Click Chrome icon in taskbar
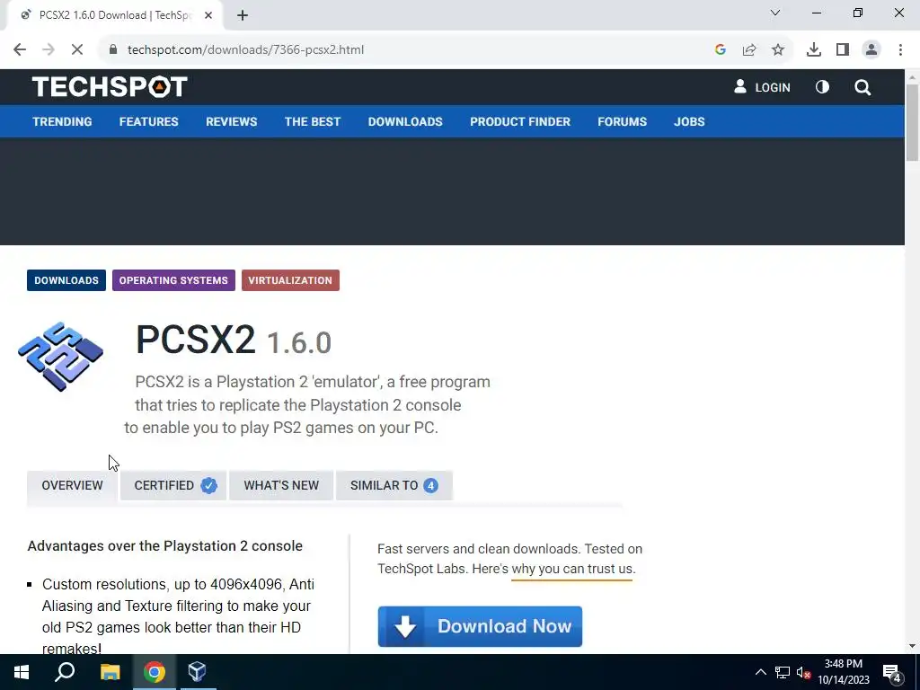 pos(155,672)
